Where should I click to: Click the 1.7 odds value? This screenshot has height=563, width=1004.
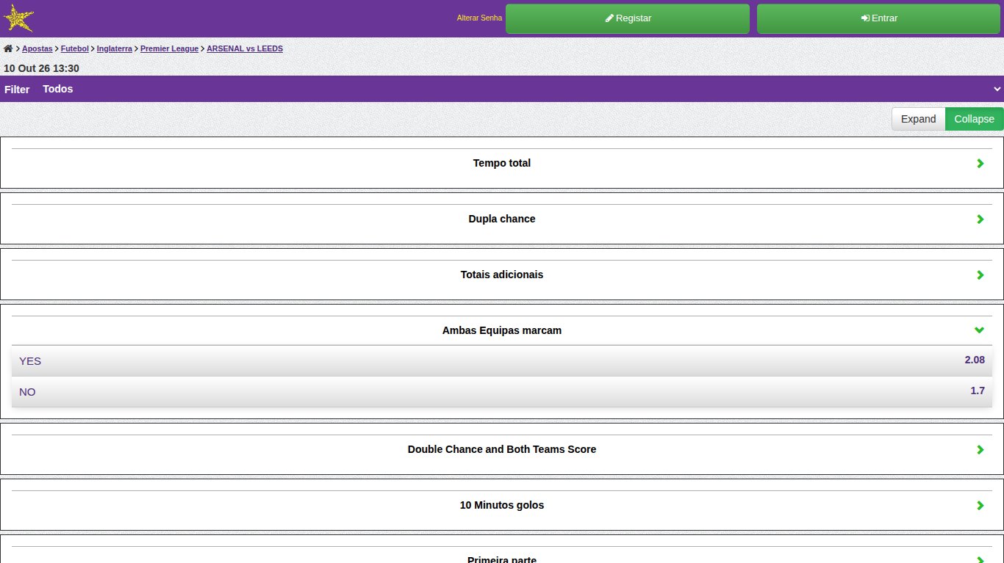coord(978,391)
